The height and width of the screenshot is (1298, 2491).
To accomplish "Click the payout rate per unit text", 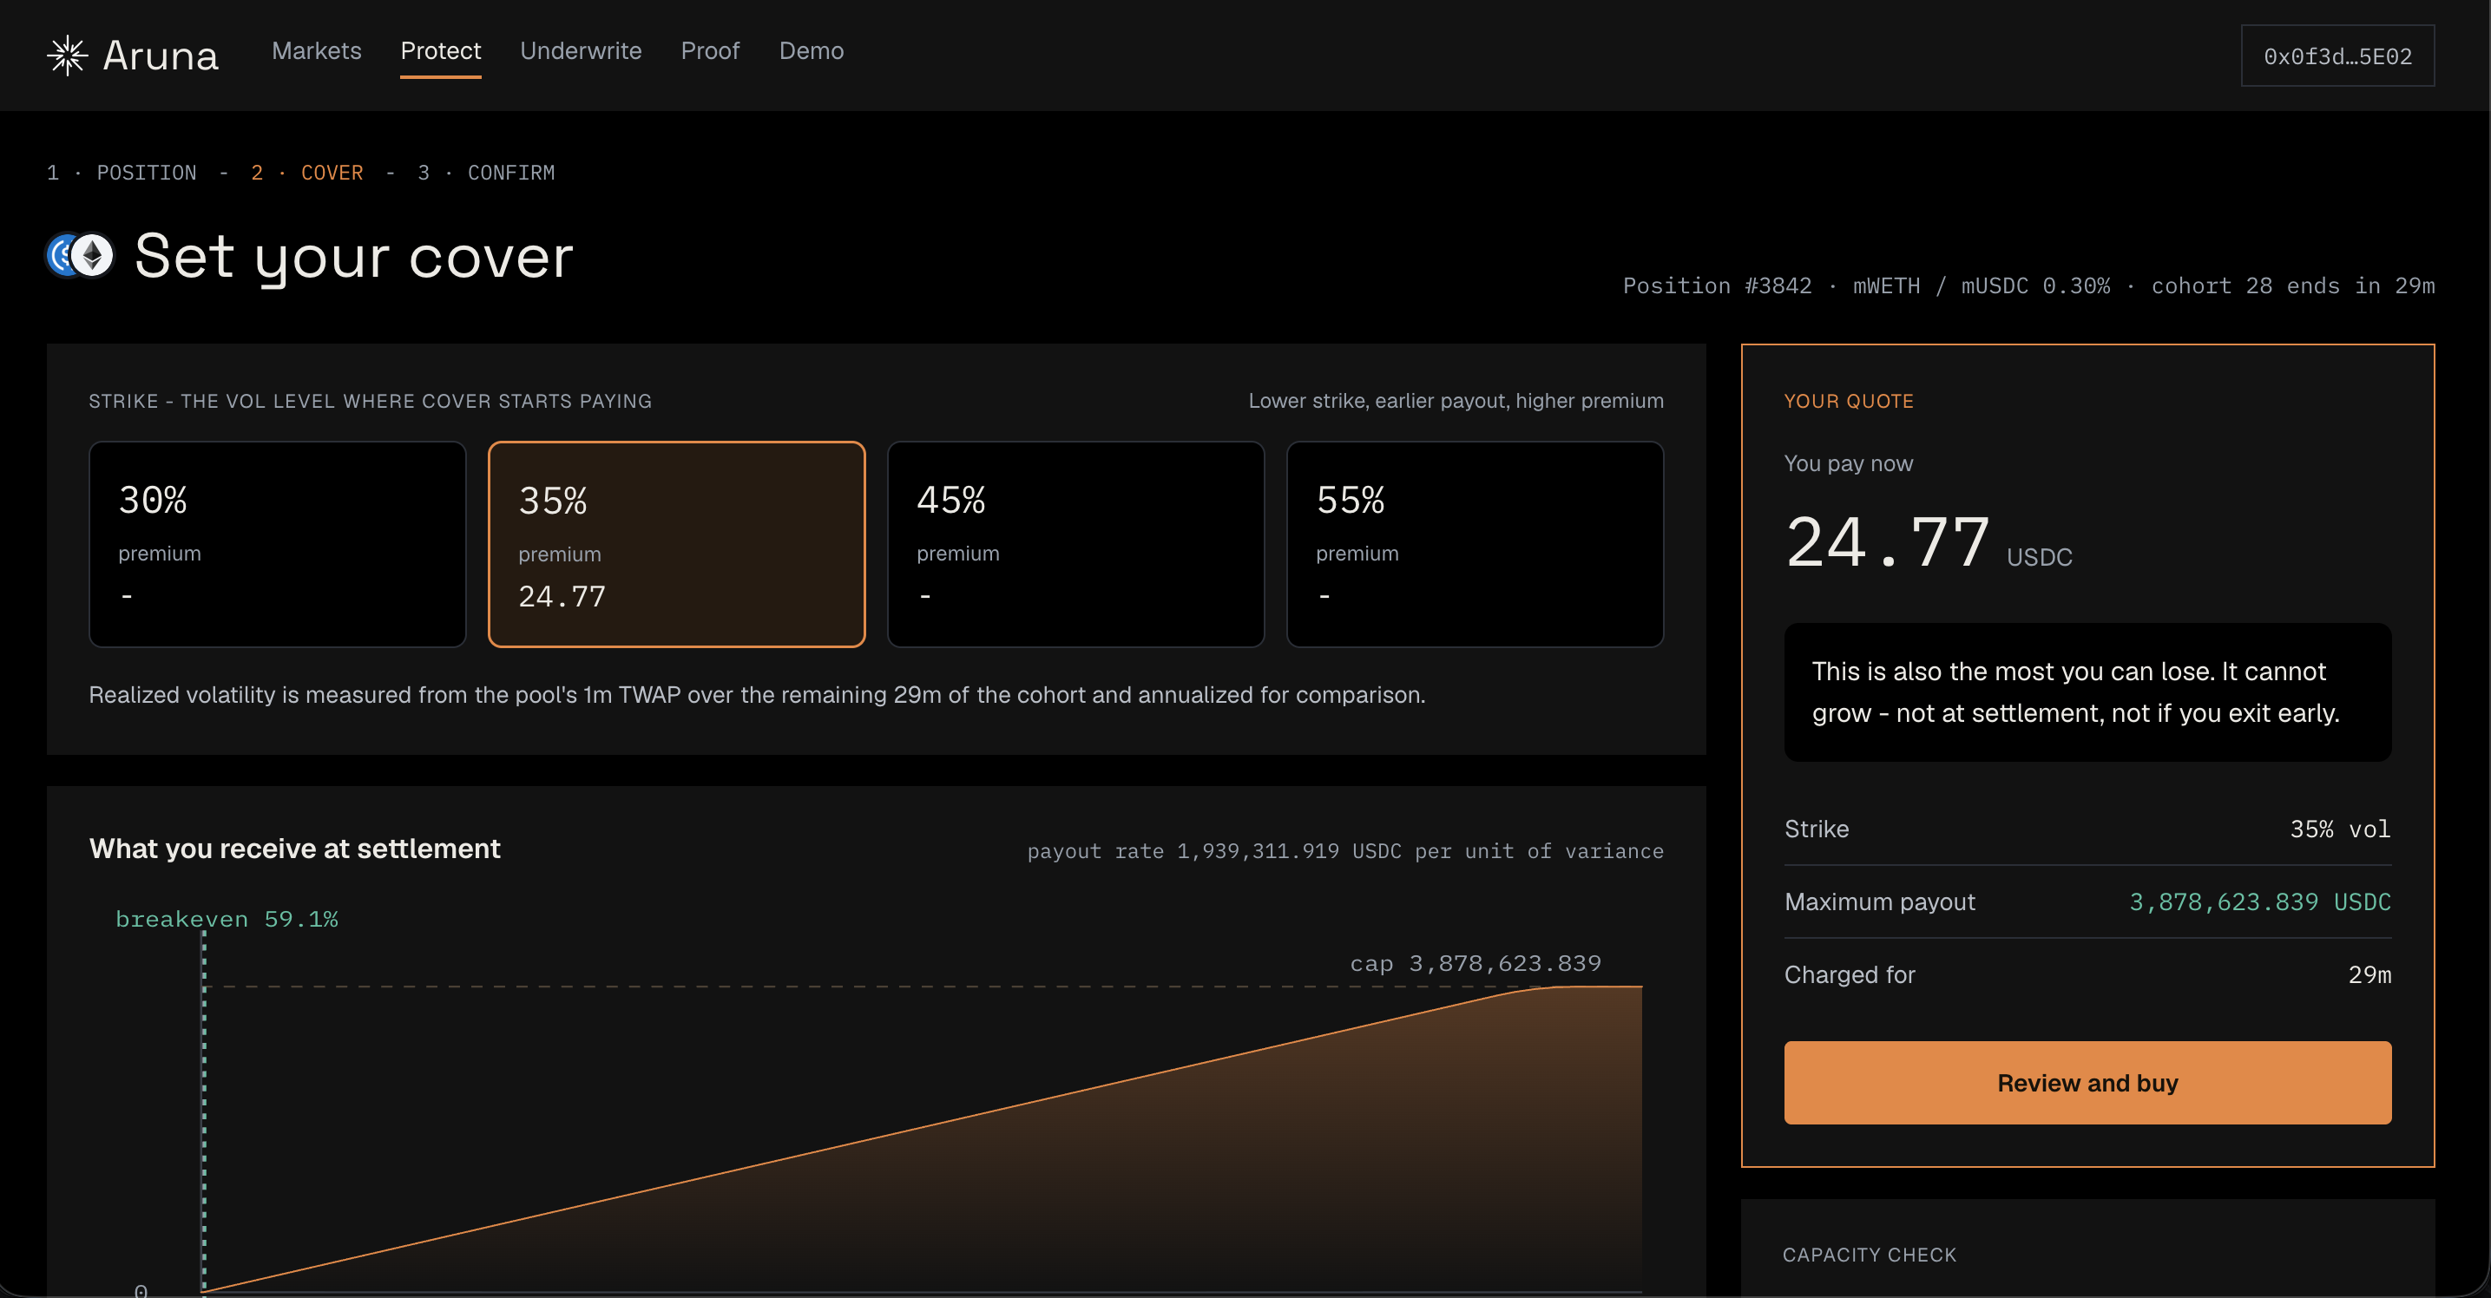I will (x=1345, y=850).
